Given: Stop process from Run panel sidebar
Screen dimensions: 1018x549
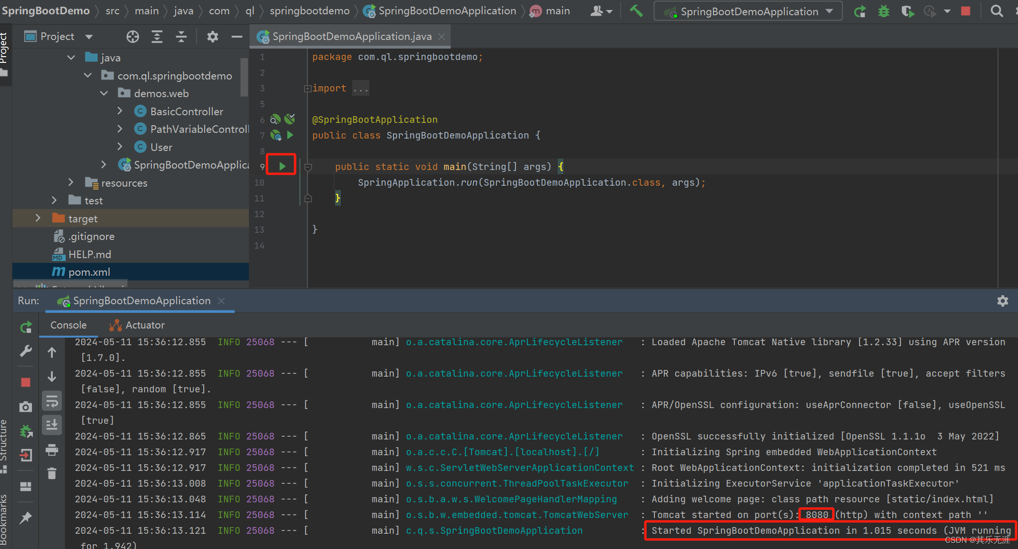Looking at the screenshot, I should pyautogui.click(x=26, y=382).
